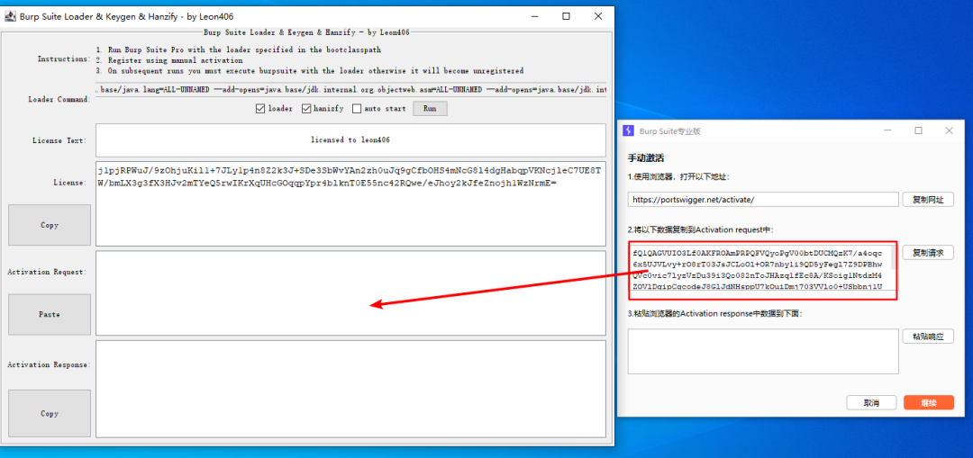Image resolution: width=973 pixels, height=458 pixels.
Task: Maximize the keygen window
Action: tap(566, 17)
